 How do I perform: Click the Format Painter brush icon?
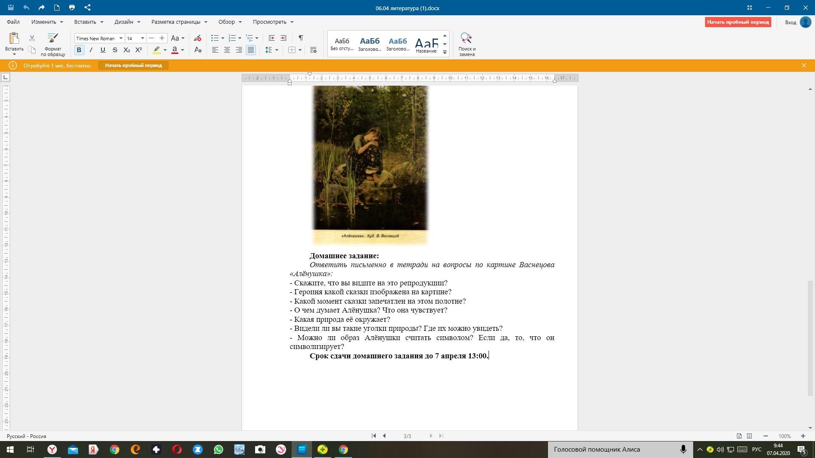click(53, 38)
